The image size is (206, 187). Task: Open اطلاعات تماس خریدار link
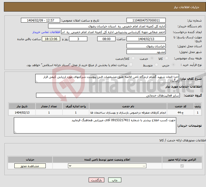pyautogui.click(x=46, y=32)
